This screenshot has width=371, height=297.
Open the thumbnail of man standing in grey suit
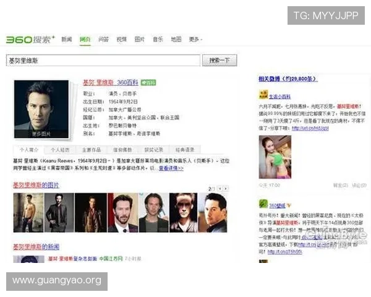[59, 212]
